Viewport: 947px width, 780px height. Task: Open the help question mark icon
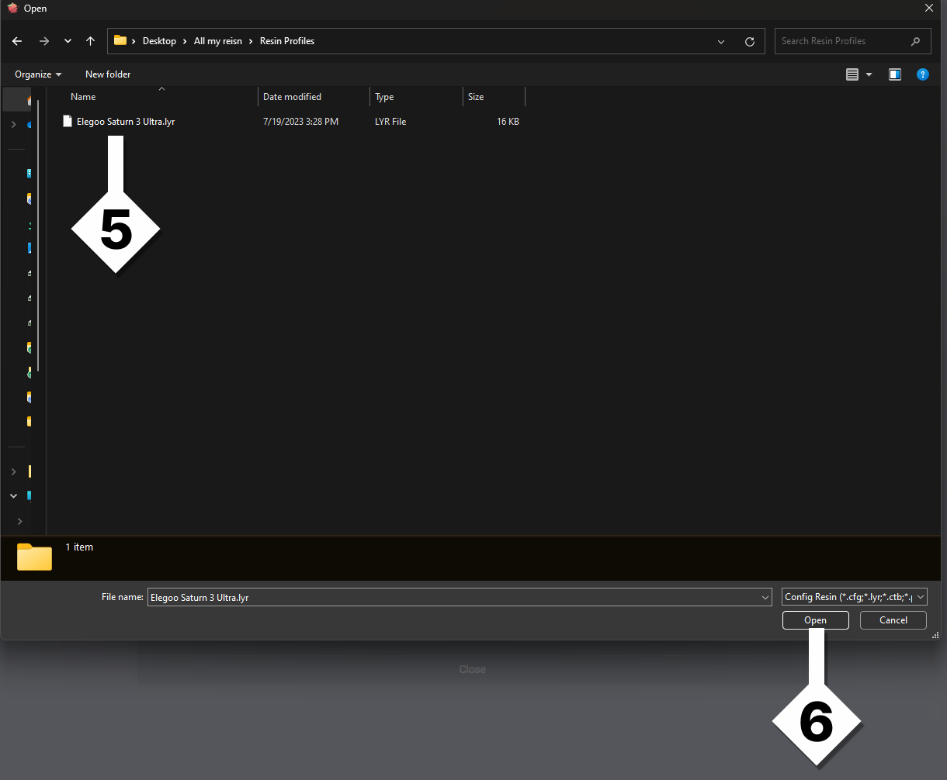pos(922,74)
